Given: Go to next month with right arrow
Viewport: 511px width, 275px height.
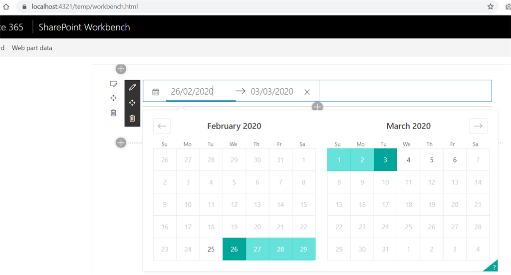Looking at the screenshot, I should point(479,126).
